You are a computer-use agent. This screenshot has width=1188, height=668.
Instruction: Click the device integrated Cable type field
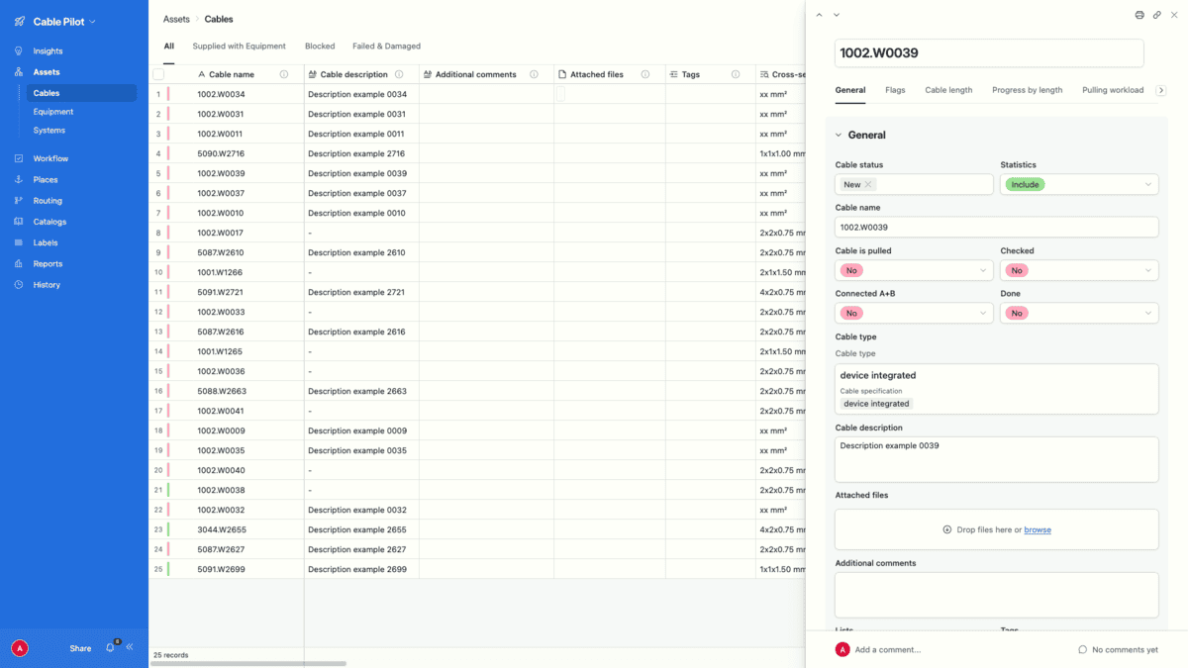click(x=996, y=388)
